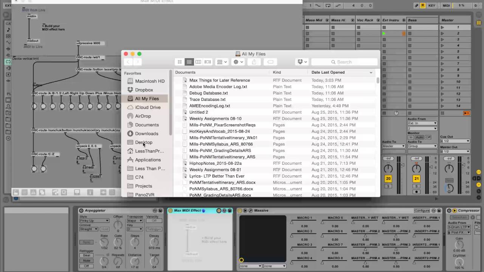Switch Finder to Cover Flow view
The width and height of the screenshot is (484, 272).
coord(208,62)
